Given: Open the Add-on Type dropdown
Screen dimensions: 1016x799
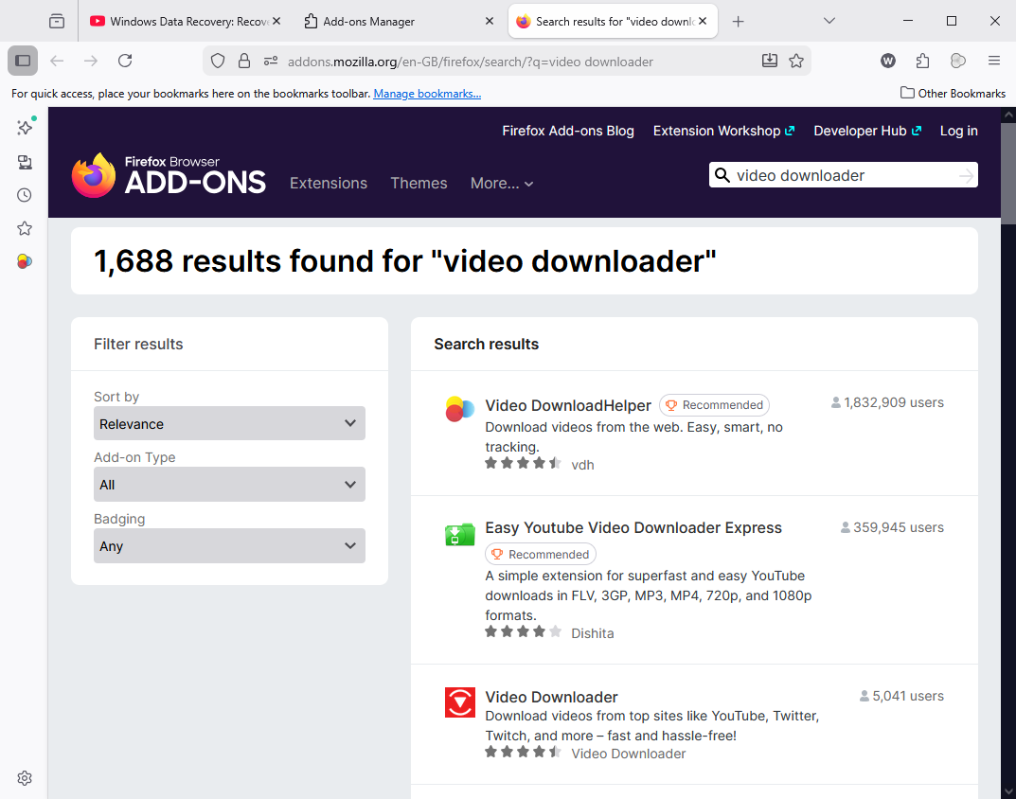Looking at the screenshot, I should 229,484.
